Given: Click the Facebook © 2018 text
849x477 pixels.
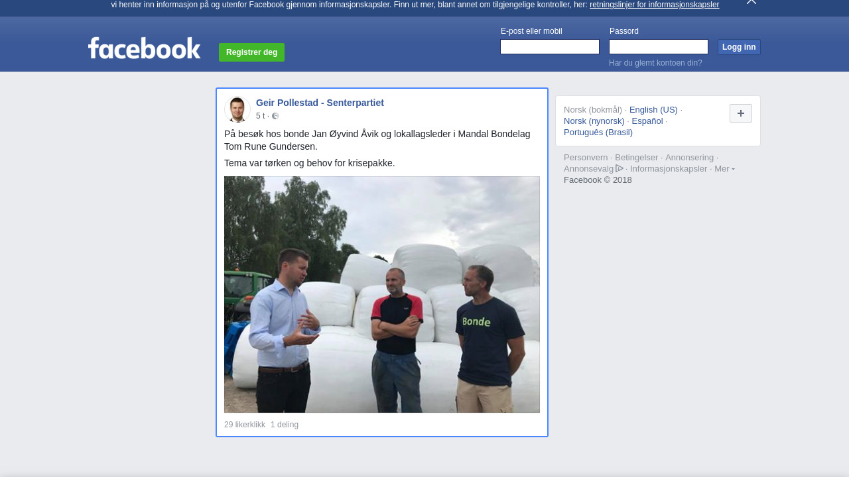Looking at the screenshot, I should (598, 180).
